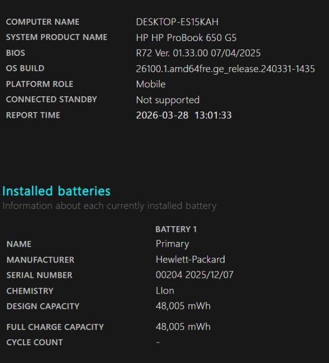Click the SYSTEM PRODUCT NAME label
Viewport: 329px width, 363px height.
56,37
